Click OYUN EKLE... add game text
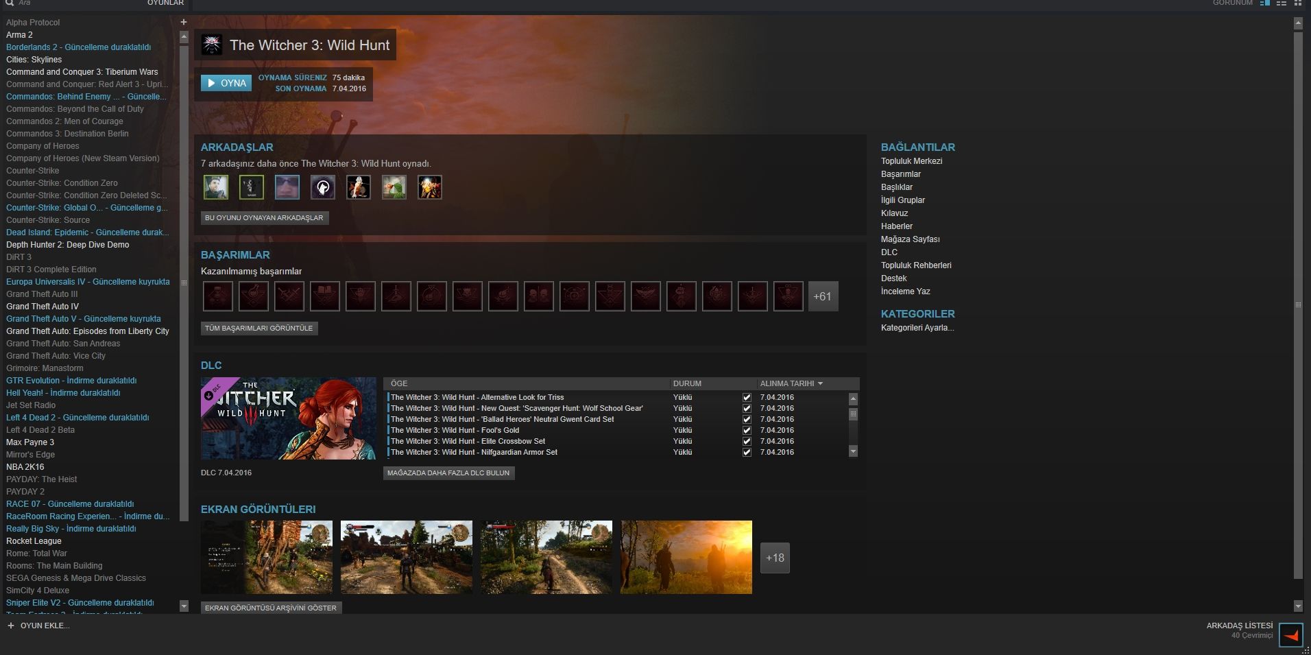This screenshot has height=655, width=1311. pos(45,626)
